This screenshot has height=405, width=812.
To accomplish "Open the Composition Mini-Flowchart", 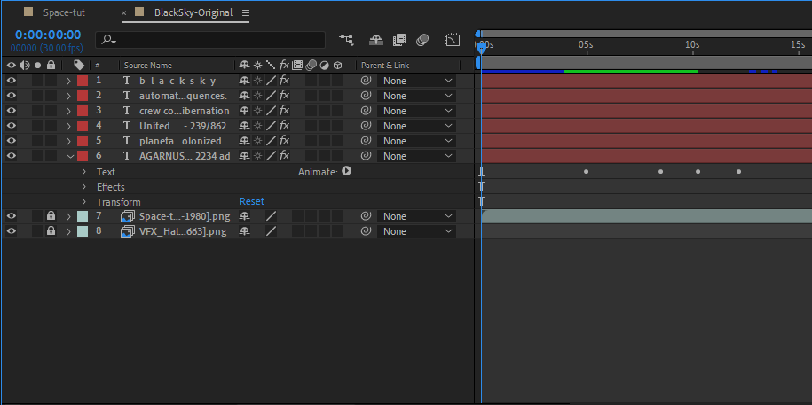I will (345, 40).
